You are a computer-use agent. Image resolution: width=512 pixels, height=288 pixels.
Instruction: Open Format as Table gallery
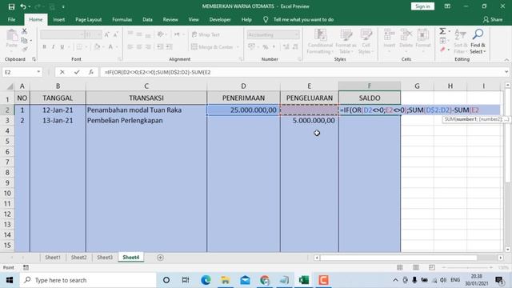pyautogui.click(x=346, y=42)
